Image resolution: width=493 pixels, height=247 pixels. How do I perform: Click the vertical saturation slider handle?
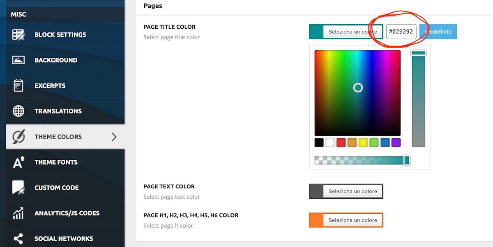tap(419, 53)
